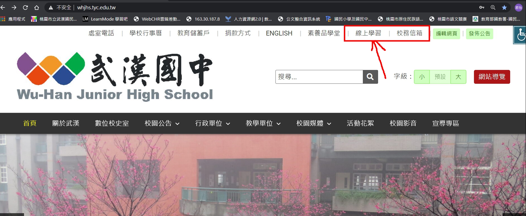This screenshot has width=526, height=216.
Task: Open the 人力資源網2.0 bookmark
Action: point(249,19)
